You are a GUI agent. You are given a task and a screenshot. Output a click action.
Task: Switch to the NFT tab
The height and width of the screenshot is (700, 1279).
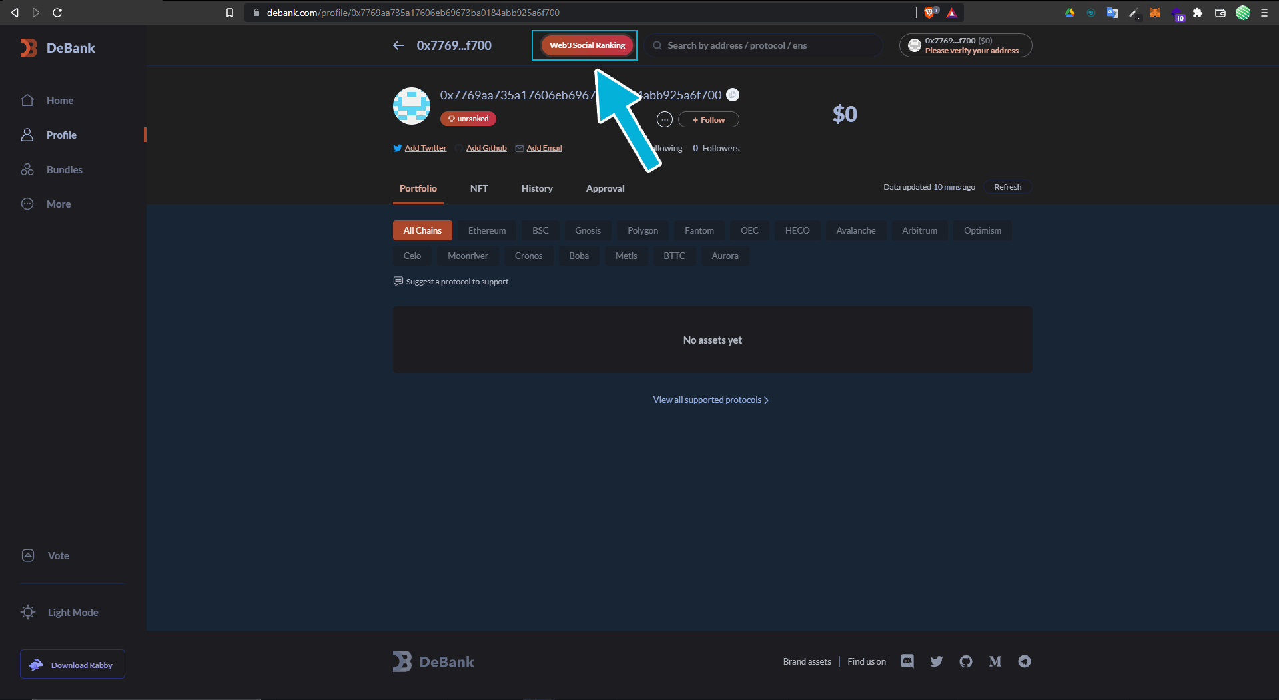[x=478, y=188]
